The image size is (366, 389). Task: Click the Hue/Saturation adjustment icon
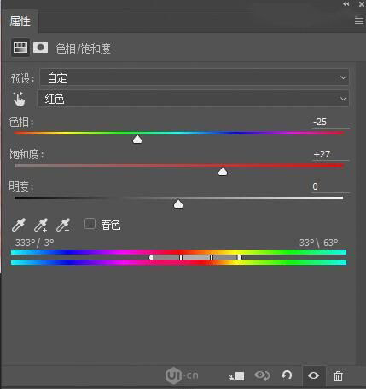tap(20, 48)
